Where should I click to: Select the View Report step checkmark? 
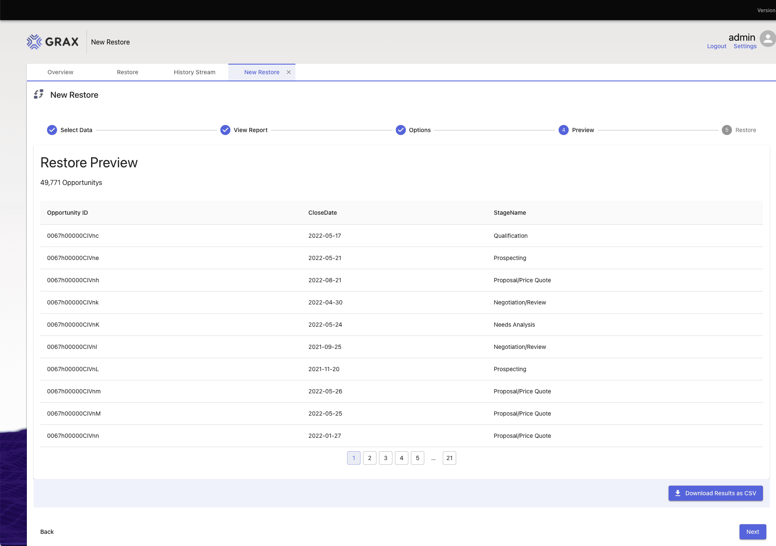point(225,130)
